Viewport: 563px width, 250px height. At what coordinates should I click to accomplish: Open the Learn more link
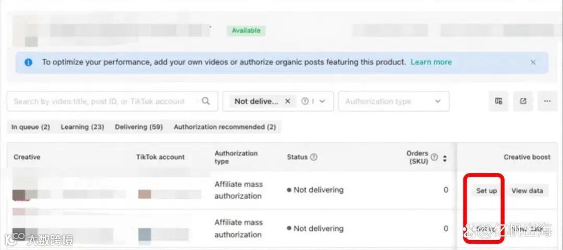pyautogui.click(x=431, y=62)
